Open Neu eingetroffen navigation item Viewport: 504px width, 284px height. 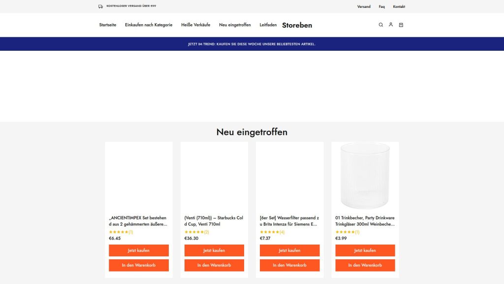235,25
